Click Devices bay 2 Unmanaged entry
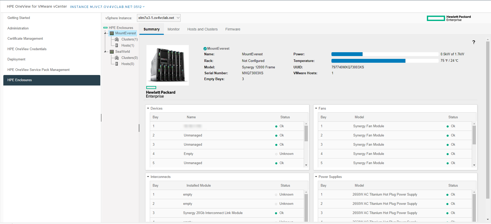This screenshot has width=491, height=224. [193, 135]
